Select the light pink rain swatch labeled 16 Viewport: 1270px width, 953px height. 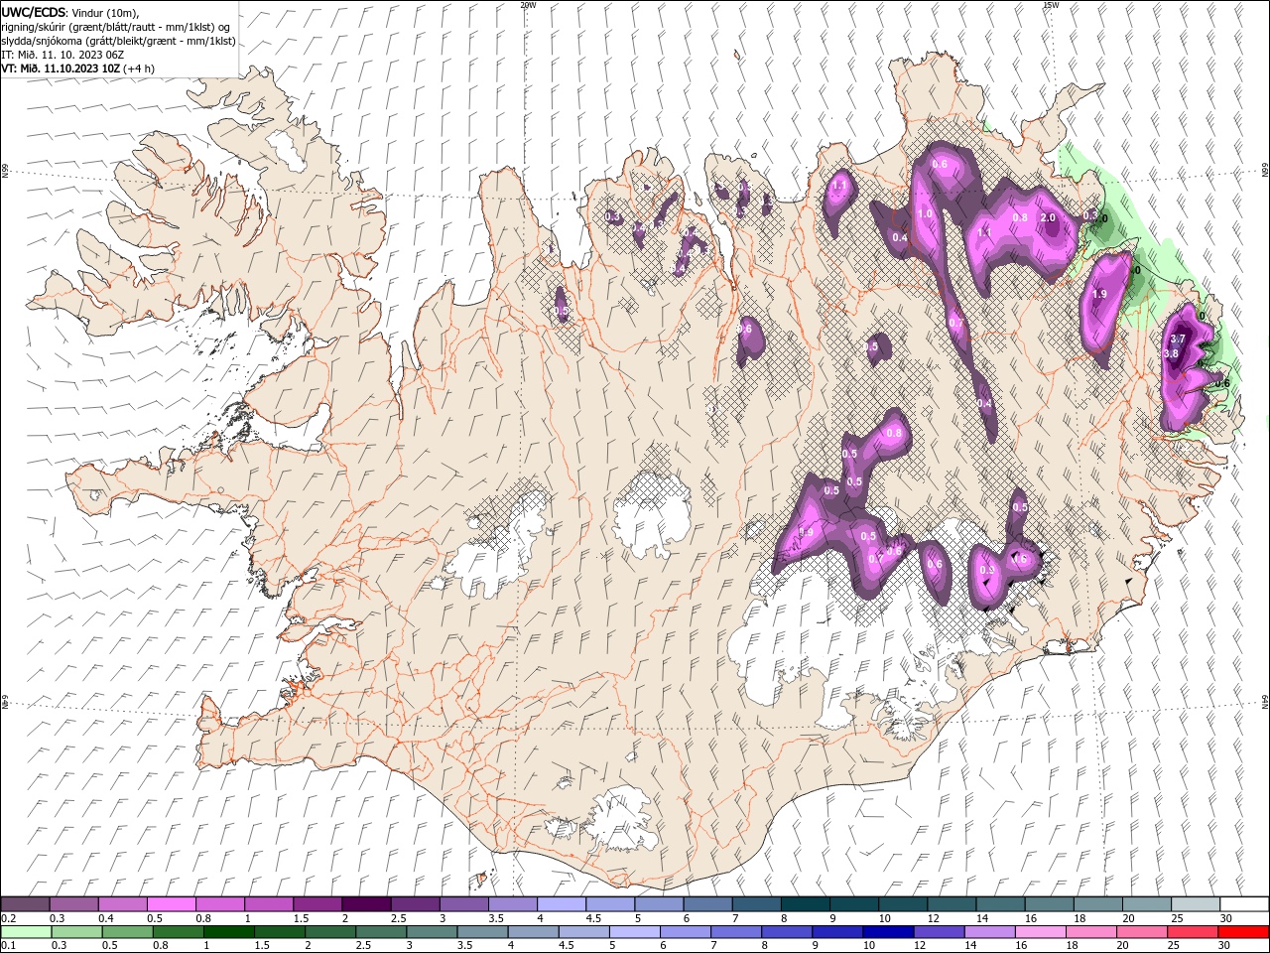pyautogui.click(x=1039, y=932)
